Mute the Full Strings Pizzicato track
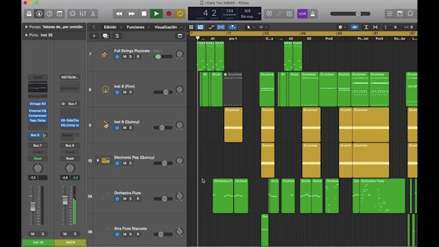 [125, 57]
